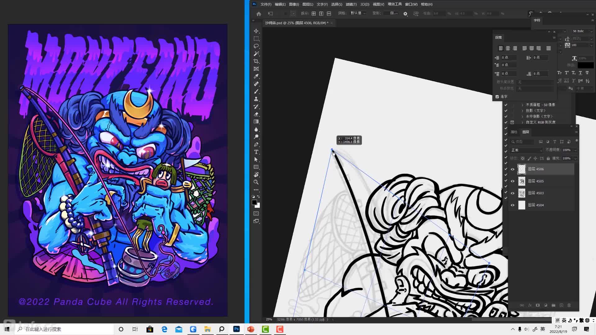The image size is (596, 335).
Task: Open the 网格 默认值 dropdown
Action: [x=358, y=13]
